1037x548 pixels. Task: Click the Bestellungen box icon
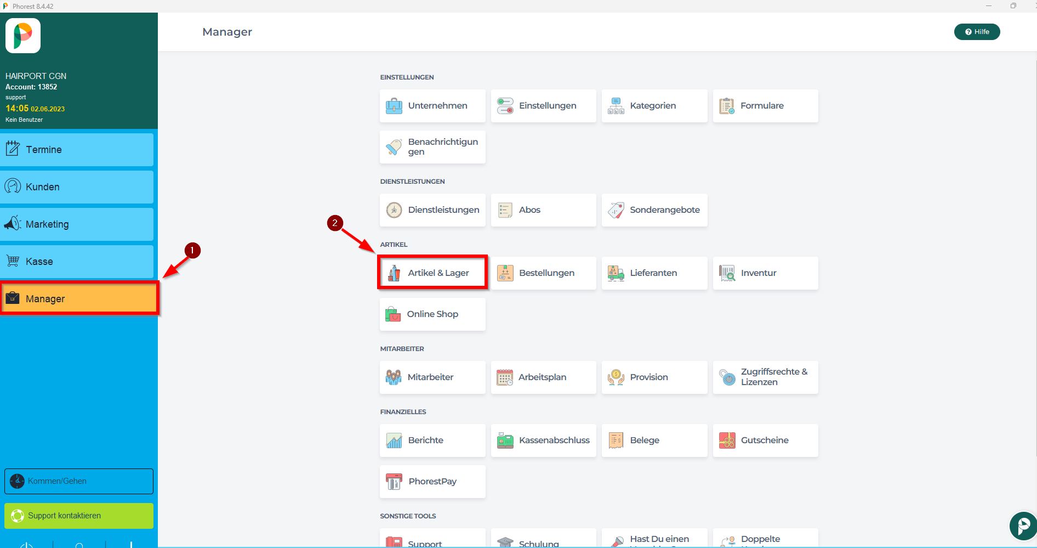click(x=505, y=273)
